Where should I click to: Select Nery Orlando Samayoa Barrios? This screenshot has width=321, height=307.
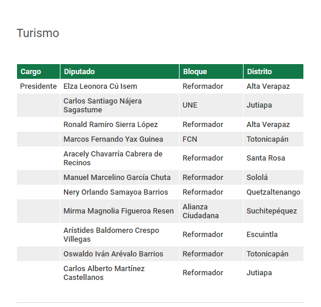coord(116,192)
